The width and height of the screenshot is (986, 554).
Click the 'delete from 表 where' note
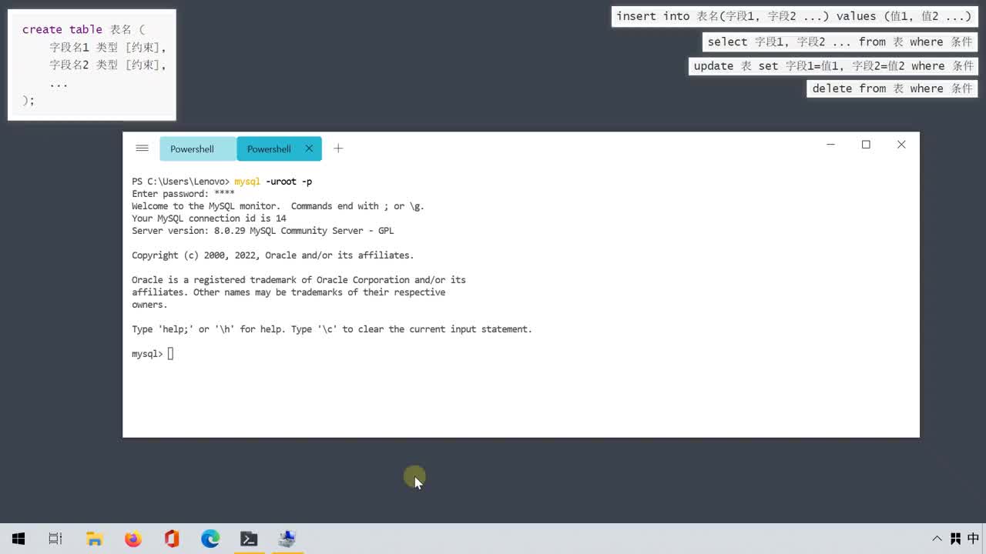pos(892,88)
